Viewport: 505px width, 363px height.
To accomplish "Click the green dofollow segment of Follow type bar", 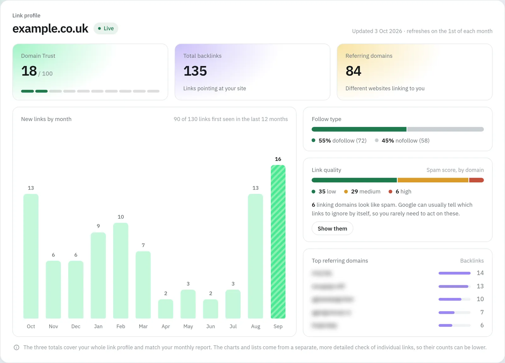I will 359,129.
